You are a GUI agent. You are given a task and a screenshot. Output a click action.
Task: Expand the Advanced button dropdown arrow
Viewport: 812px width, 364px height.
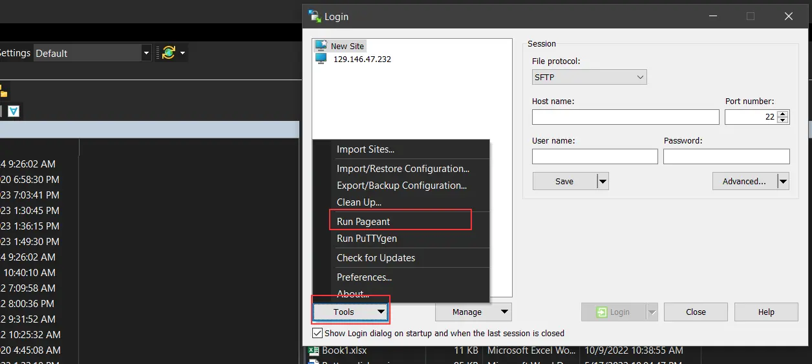tap(783, 182)
